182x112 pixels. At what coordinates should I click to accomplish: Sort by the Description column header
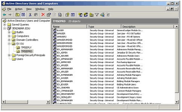(148, 27)
